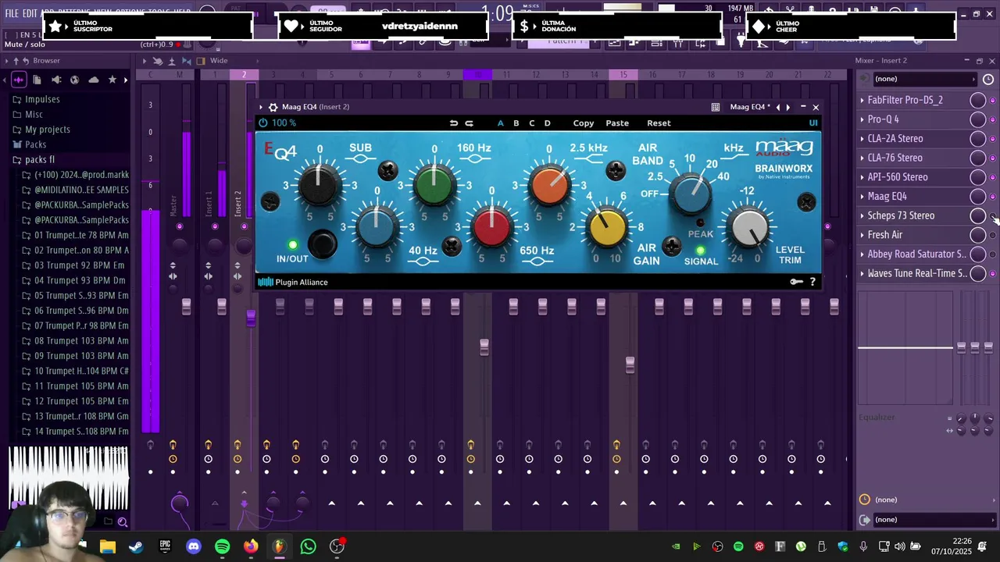Select 08 Trumpet 103 BPM Am sample

pyautogui.click(x=77, y=341)
